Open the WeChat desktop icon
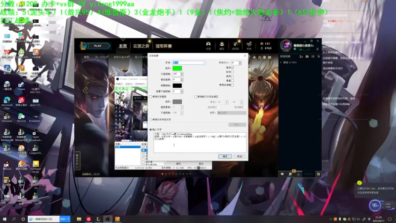The image size is (396, 223). 21,118
